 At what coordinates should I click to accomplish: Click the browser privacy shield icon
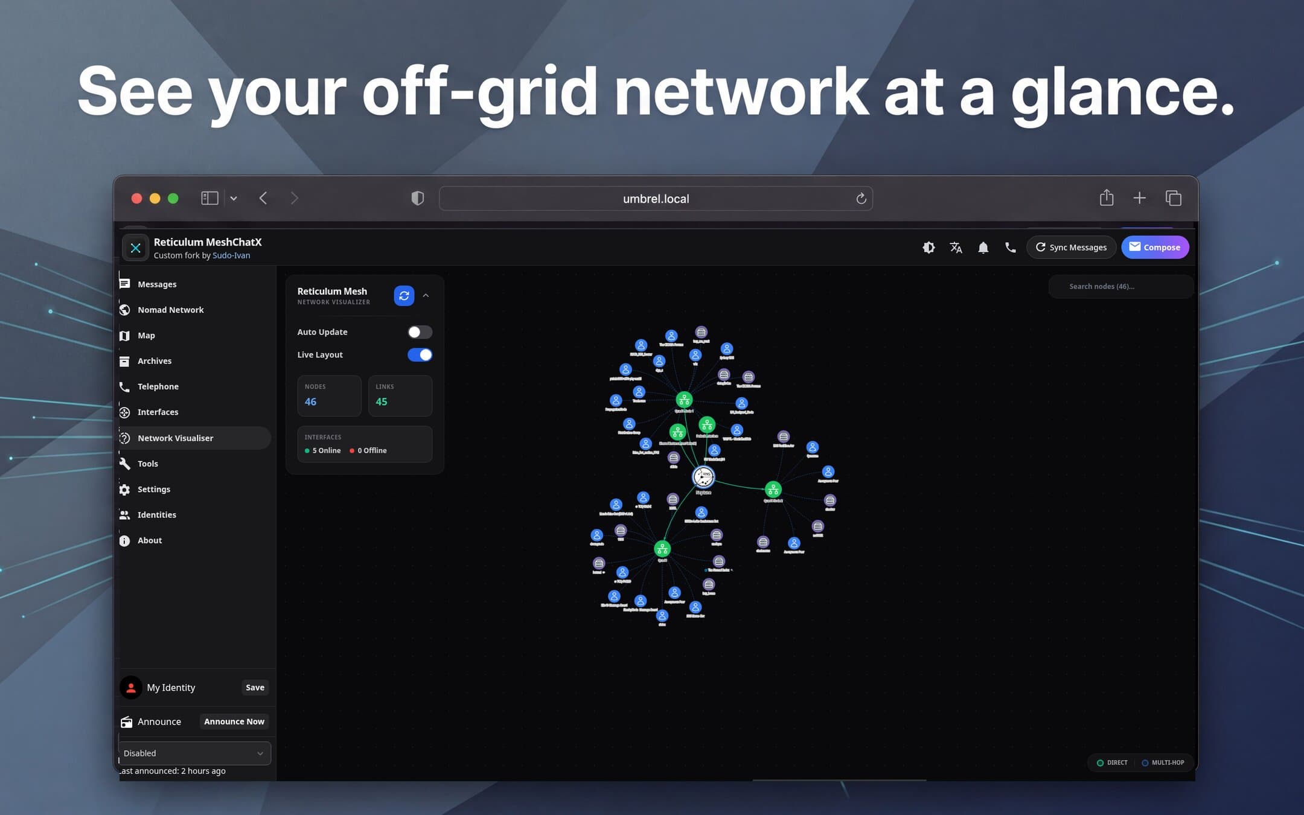coord(417,198)
